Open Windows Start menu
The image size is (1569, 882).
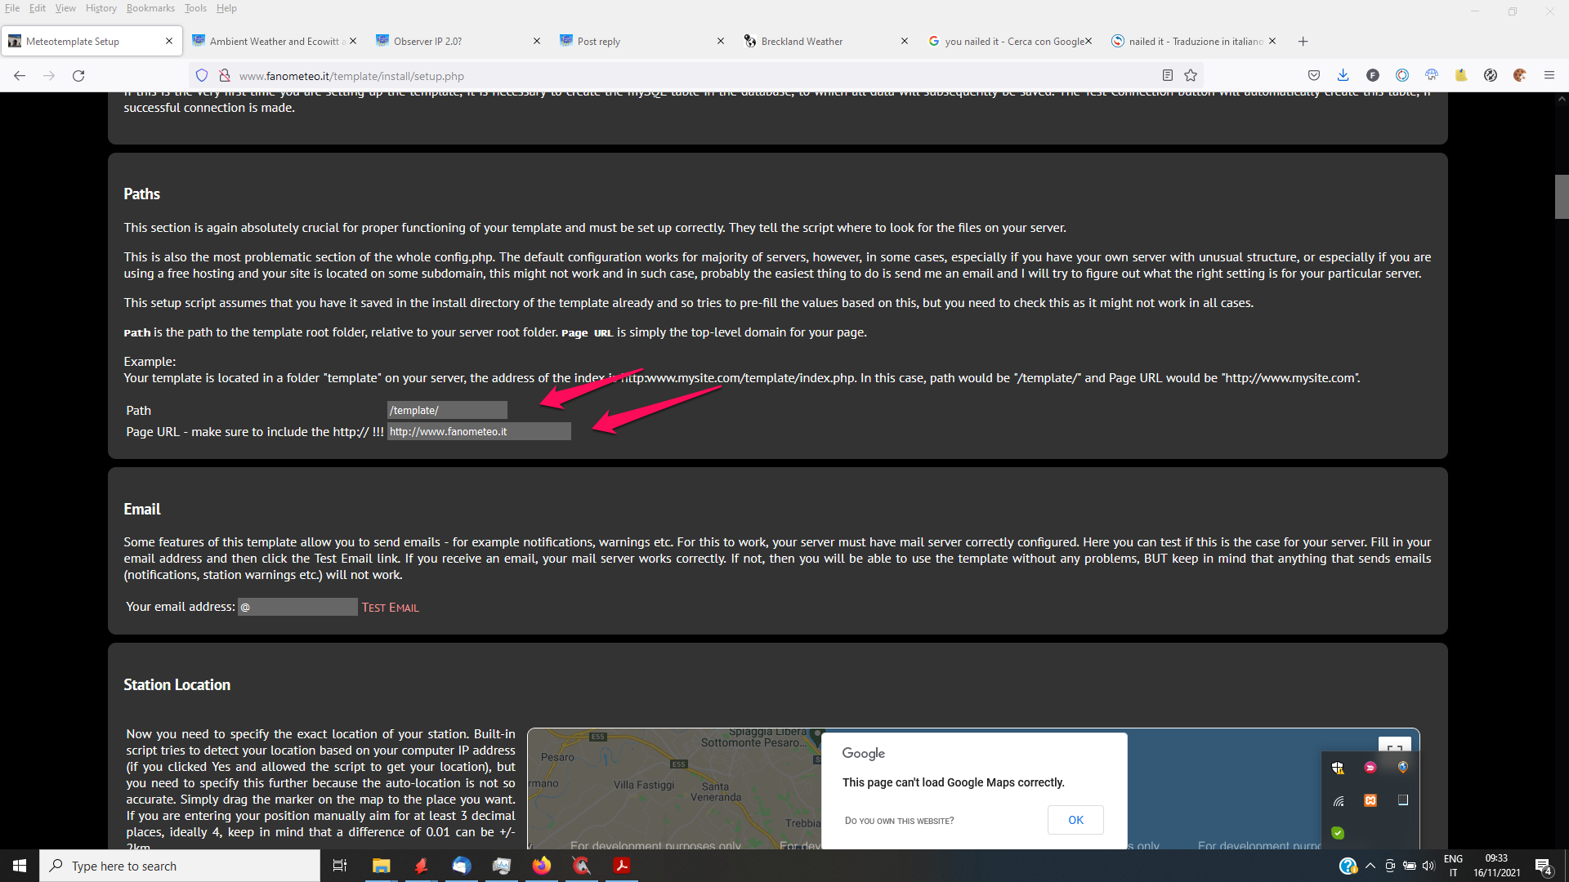tap(20, 866)
